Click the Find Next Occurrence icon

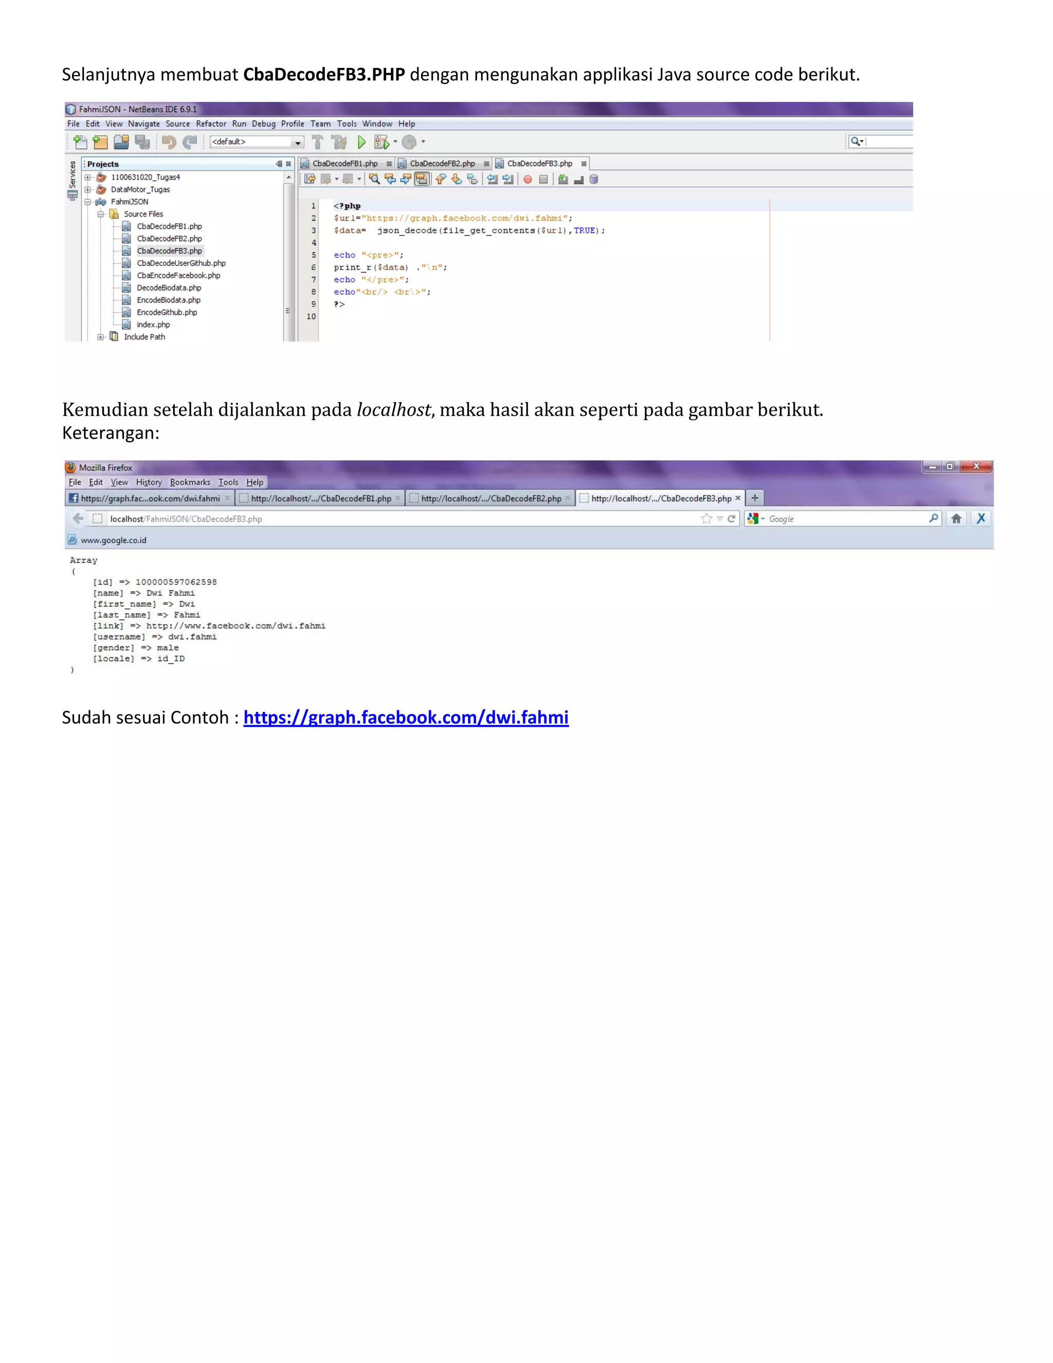point(406,180)
